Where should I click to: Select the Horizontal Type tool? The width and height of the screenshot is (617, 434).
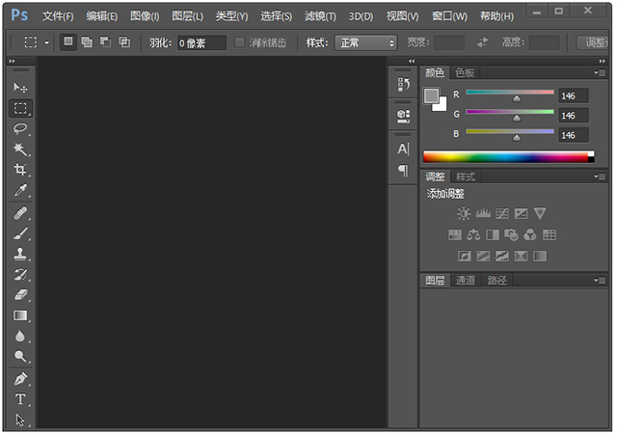coord(20,399)
